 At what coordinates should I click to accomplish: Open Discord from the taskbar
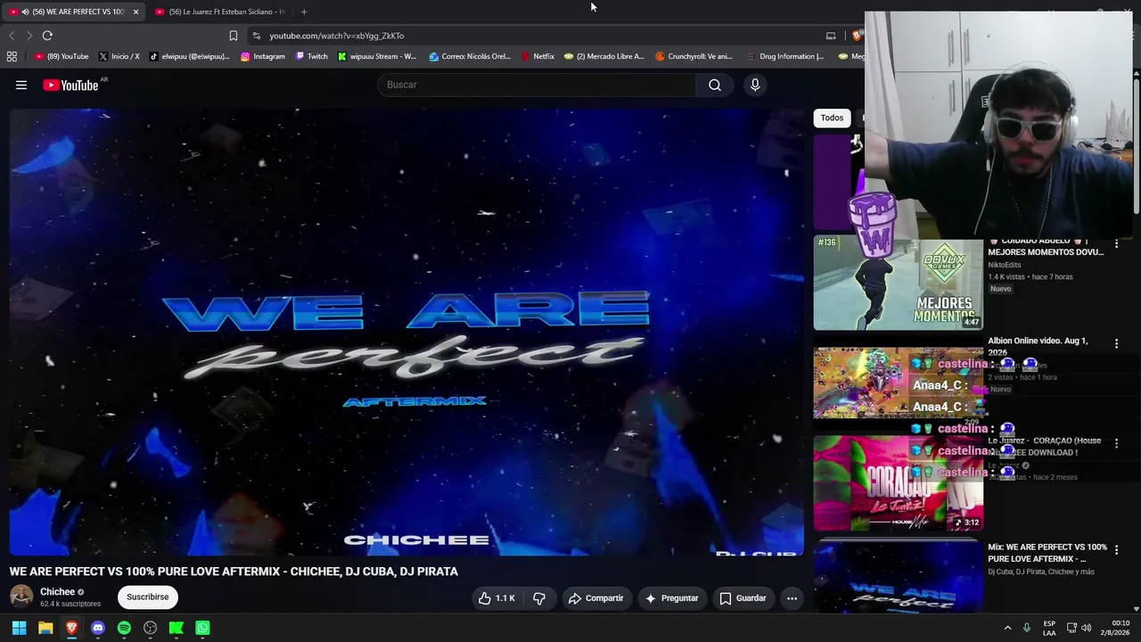tap(98, 628)
